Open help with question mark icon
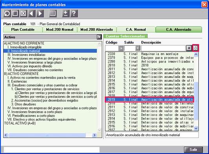 (74, 13)
